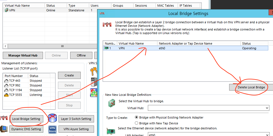Click the listener Stop button
The width and height of the screenshot is (273, 136).
(69, 105)
